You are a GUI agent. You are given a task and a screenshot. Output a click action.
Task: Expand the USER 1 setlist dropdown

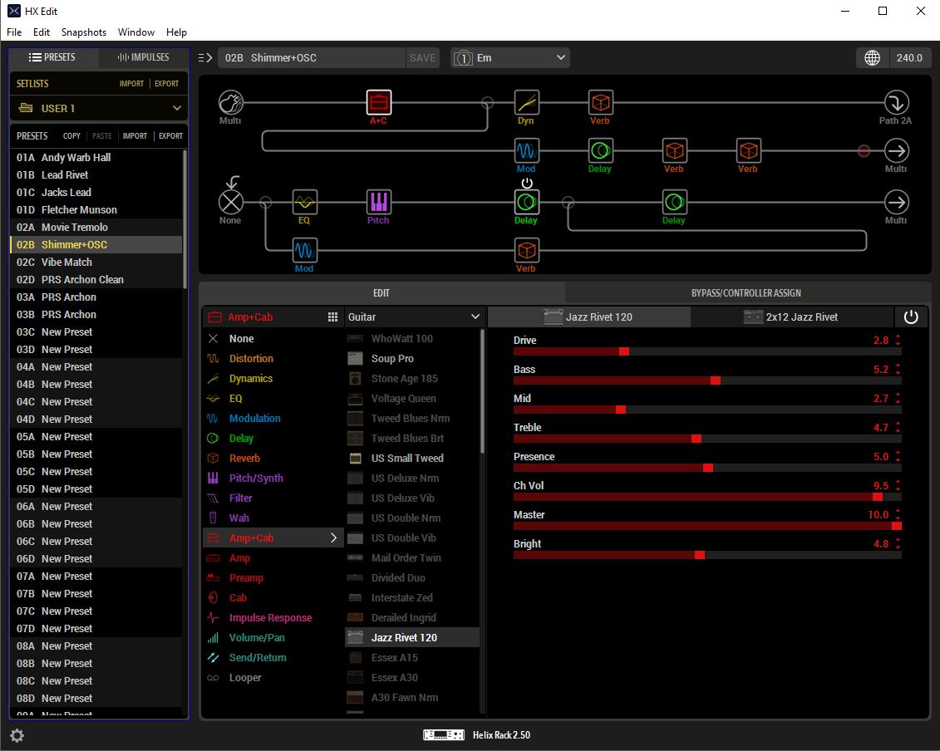[x=177, y=109]
